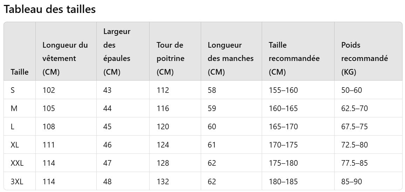The image size is (405, 192).
Task: Select the XL size row label
Action: tap(15, 145)
